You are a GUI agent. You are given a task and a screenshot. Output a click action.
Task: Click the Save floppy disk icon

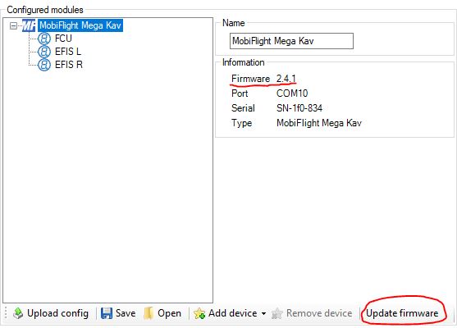click(107, 313)
